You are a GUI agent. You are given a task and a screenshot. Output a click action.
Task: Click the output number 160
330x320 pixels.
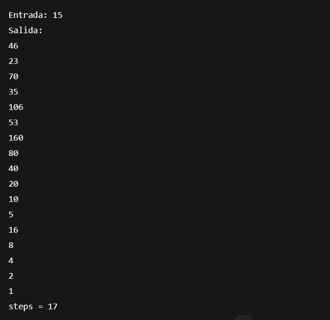click(16, 138)
